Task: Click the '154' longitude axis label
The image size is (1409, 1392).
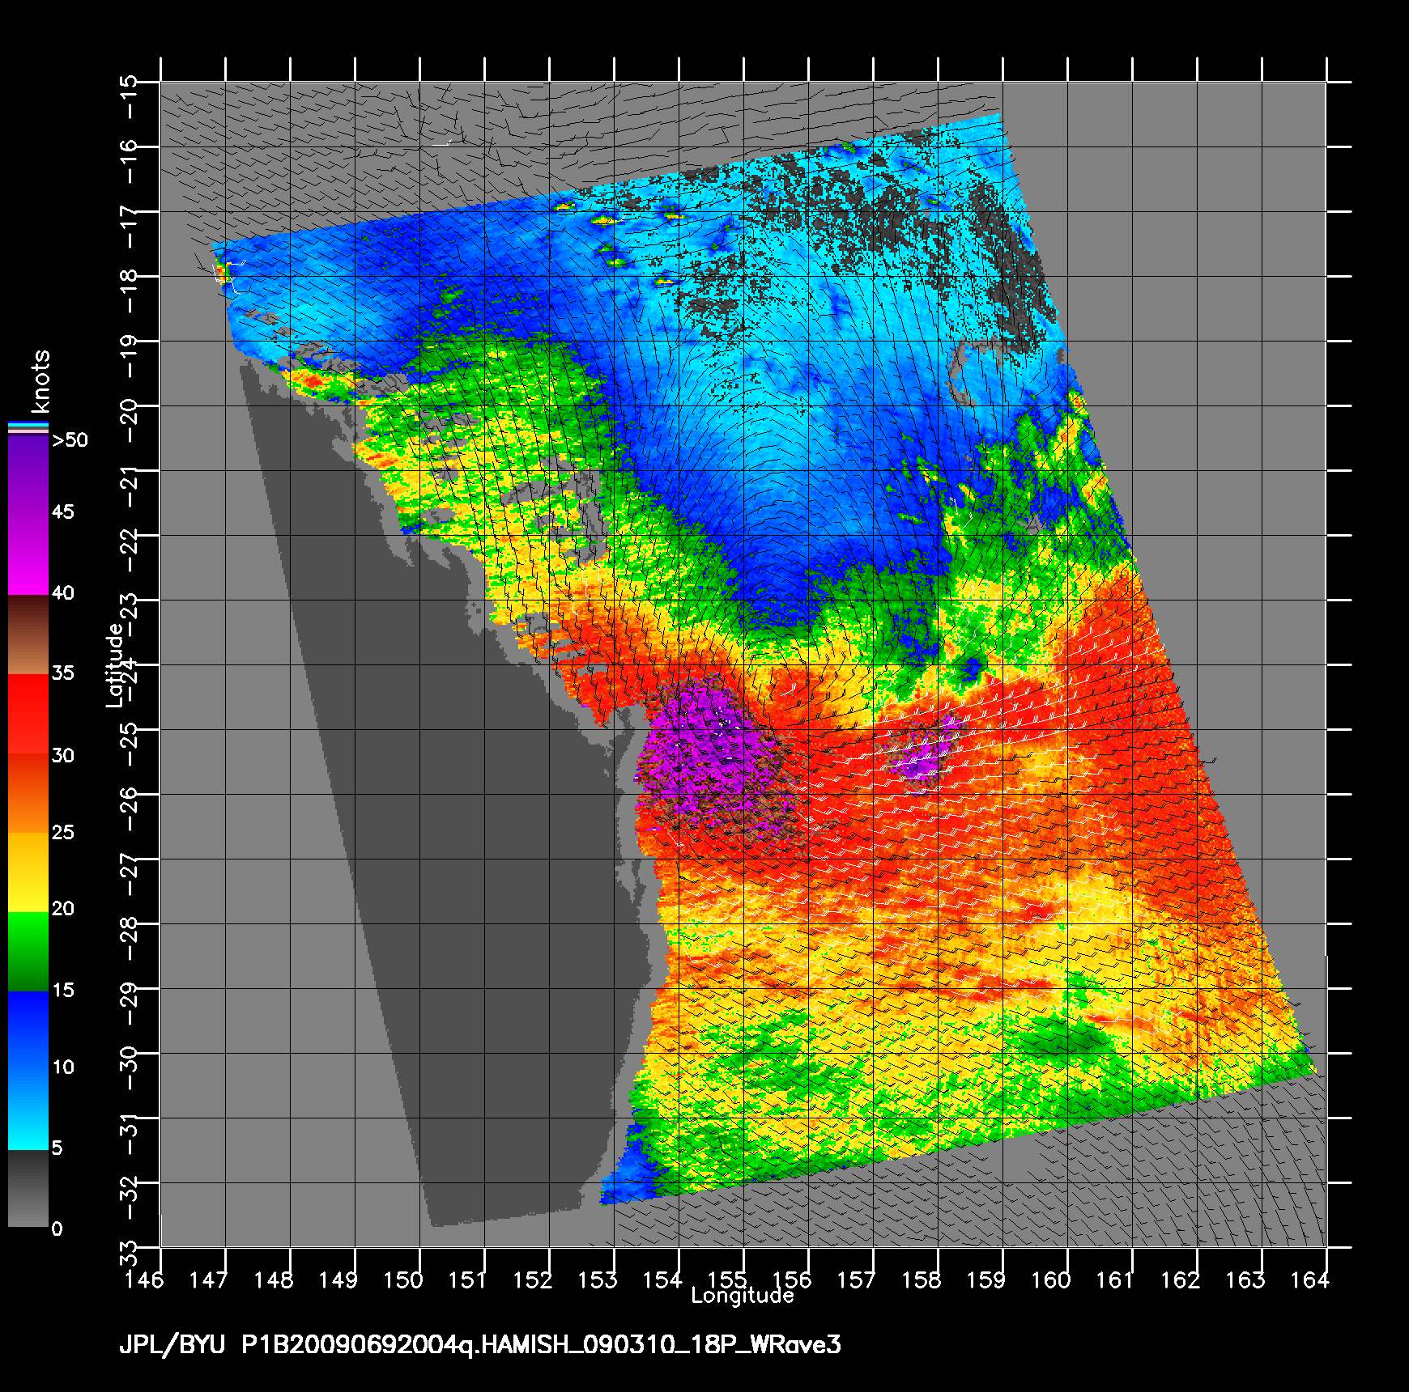Action: pos(662,1280)
